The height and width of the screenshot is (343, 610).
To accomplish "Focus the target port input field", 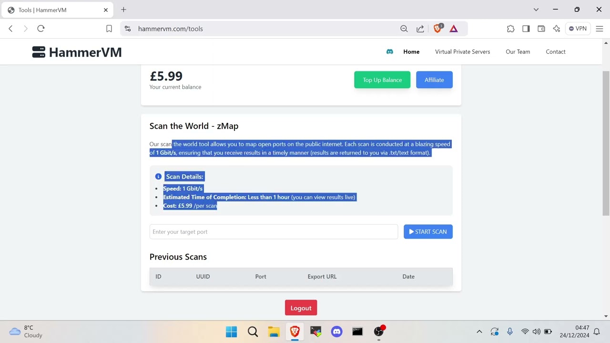I will point(274,232).
